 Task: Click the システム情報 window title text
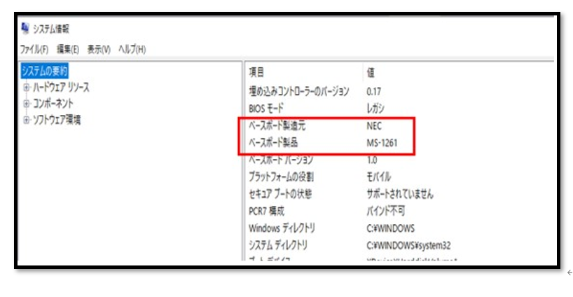coord(51,29)
